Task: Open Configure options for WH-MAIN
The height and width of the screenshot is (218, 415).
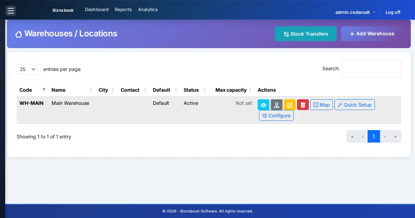Action: click(276, 116)
